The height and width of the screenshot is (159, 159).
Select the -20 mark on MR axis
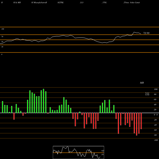pos(155,120)
